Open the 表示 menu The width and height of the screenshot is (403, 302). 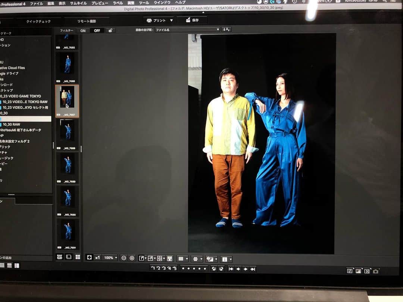pos(62,3)
